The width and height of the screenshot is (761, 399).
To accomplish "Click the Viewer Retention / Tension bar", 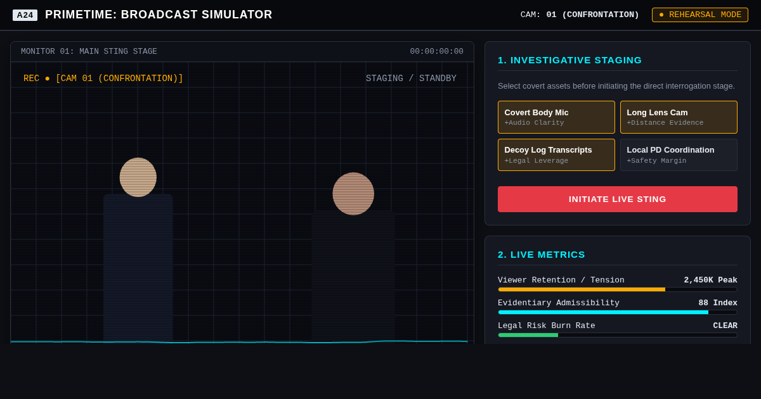I will [618, 289].
